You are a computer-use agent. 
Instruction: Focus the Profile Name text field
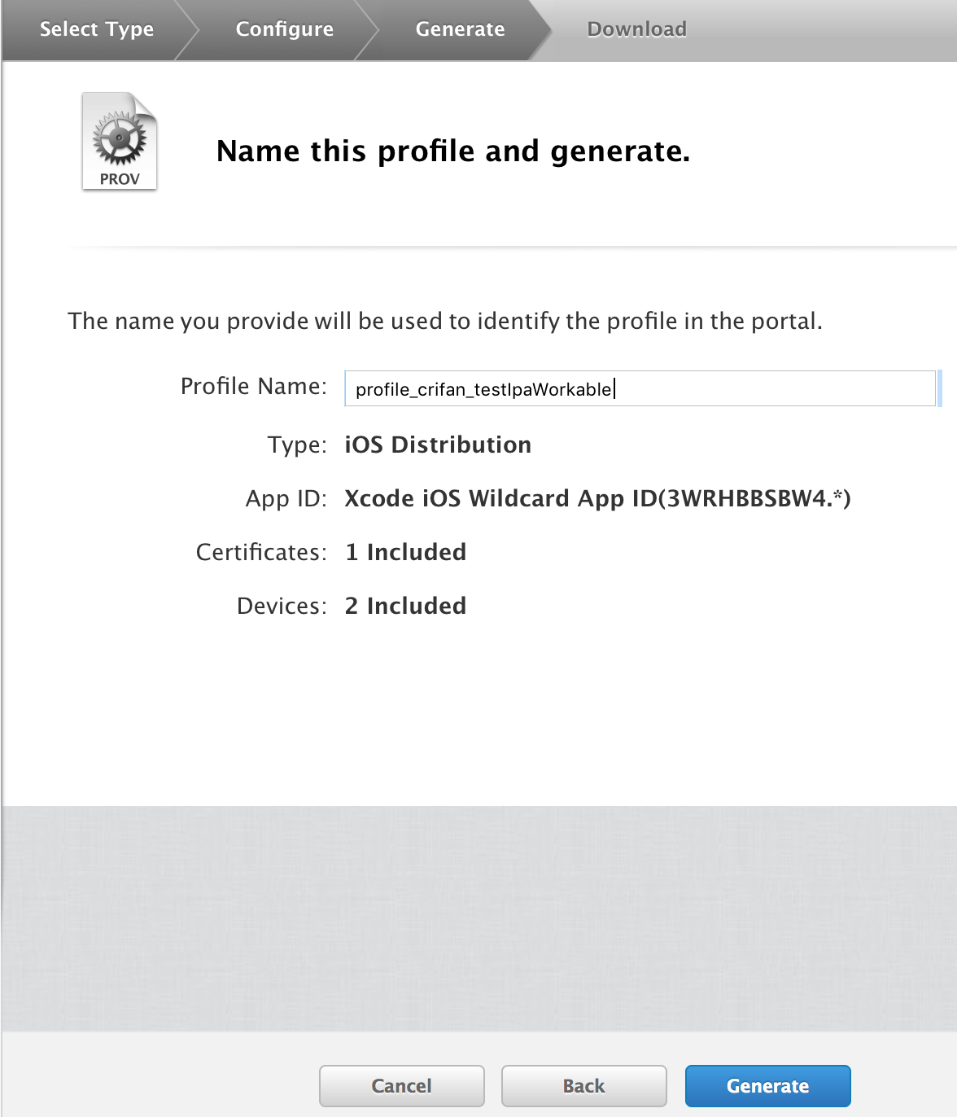click(640, 389)
